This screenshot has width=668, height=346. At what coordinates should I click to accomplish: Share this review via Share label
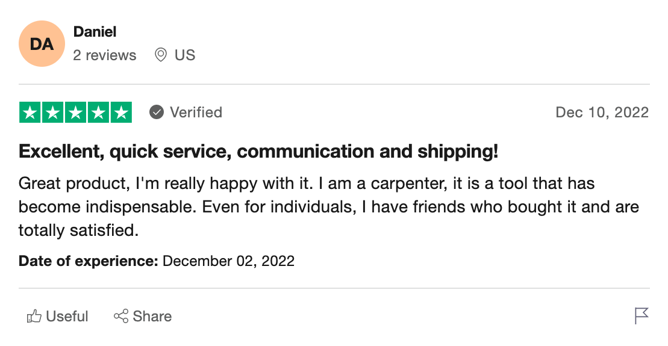click(x=152, y=316)
